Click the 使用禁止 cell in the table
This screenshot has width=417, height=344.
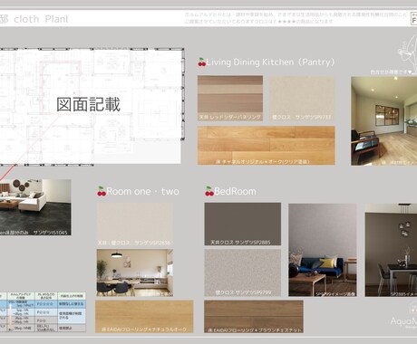point(72,328)
